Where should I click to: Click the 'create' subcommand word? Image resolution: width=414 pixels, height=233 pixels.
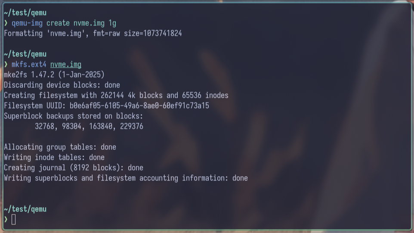58,23
